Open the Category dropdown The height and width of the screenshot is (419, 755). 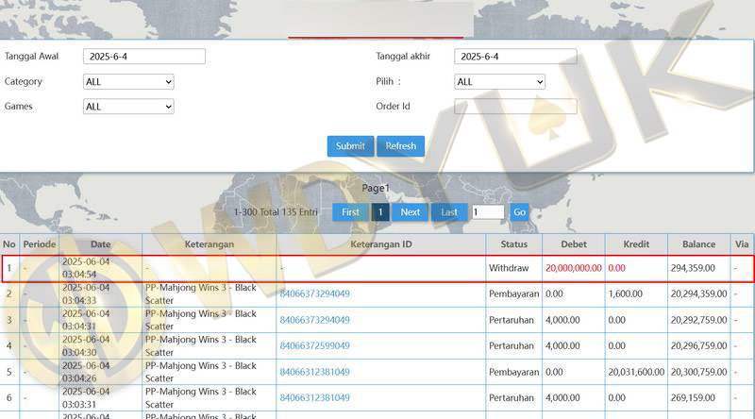pyautogui.click(x=128, y=82)
